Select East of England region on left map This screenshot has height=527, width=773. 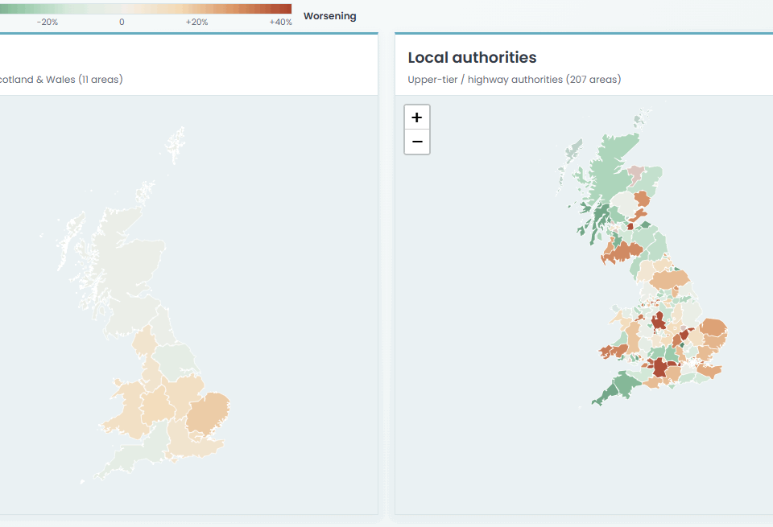(208, 413)
